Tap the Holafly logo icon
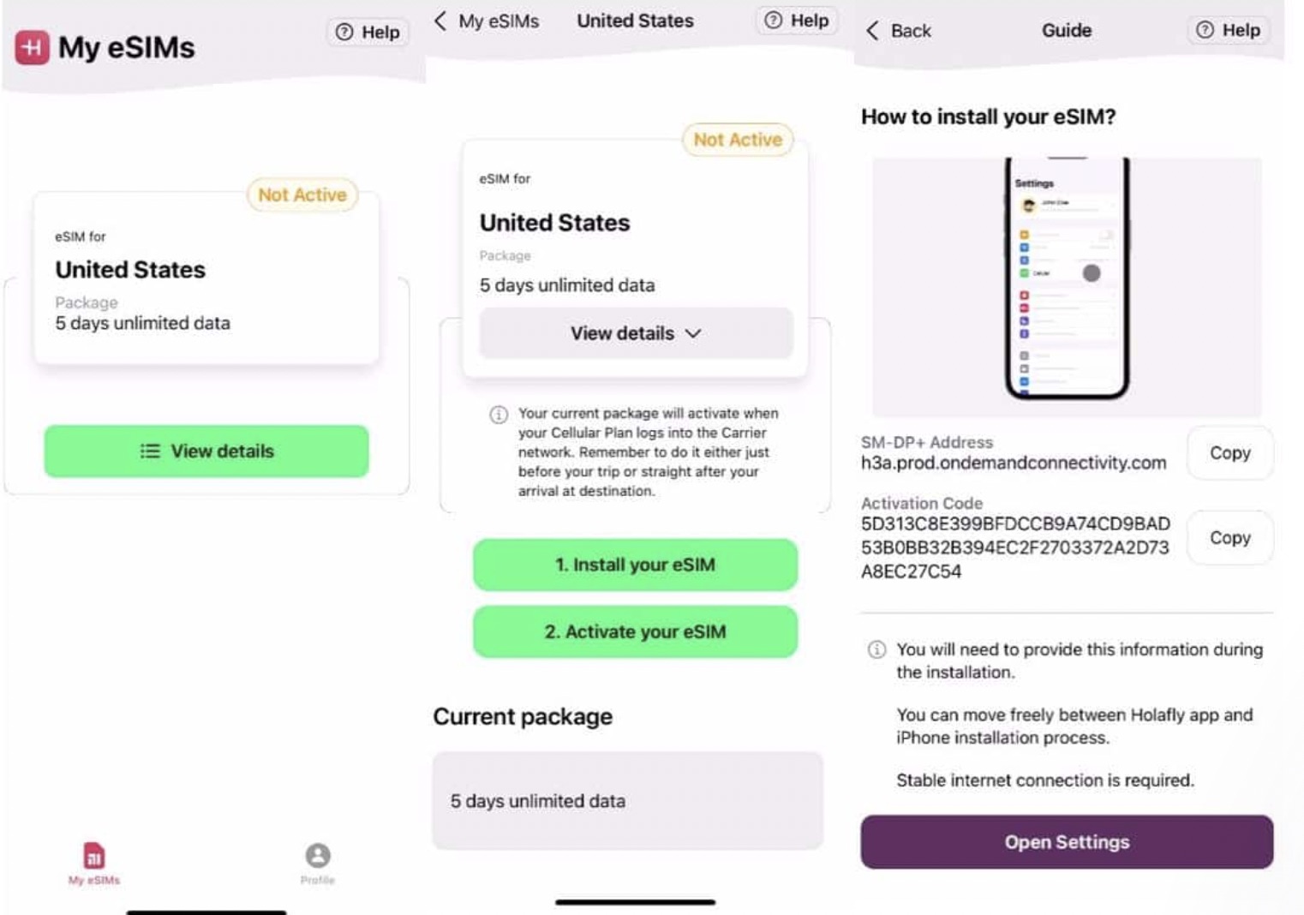 click(x=32, y=48)
